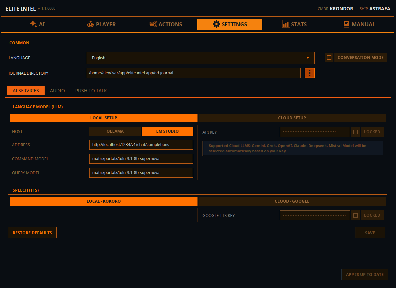Click the Conversation Mode button label
This screenshot has width=396, height=288.
[x=360, y=58]
